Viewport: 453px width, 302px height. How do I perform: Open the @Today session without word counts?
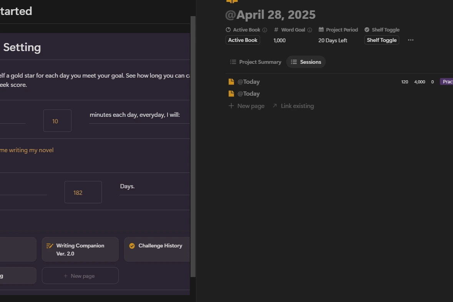(249, 94)
